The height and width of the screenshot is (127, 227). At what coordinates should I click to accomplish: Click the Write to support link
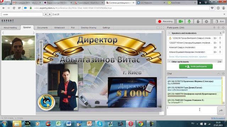218,118
